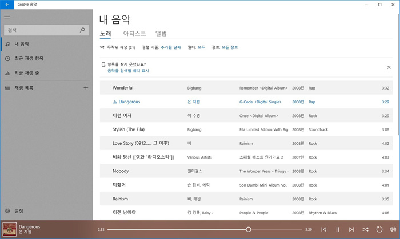Select the song Nobody in the list
400x239 pixels.
[x=120, y=171]
